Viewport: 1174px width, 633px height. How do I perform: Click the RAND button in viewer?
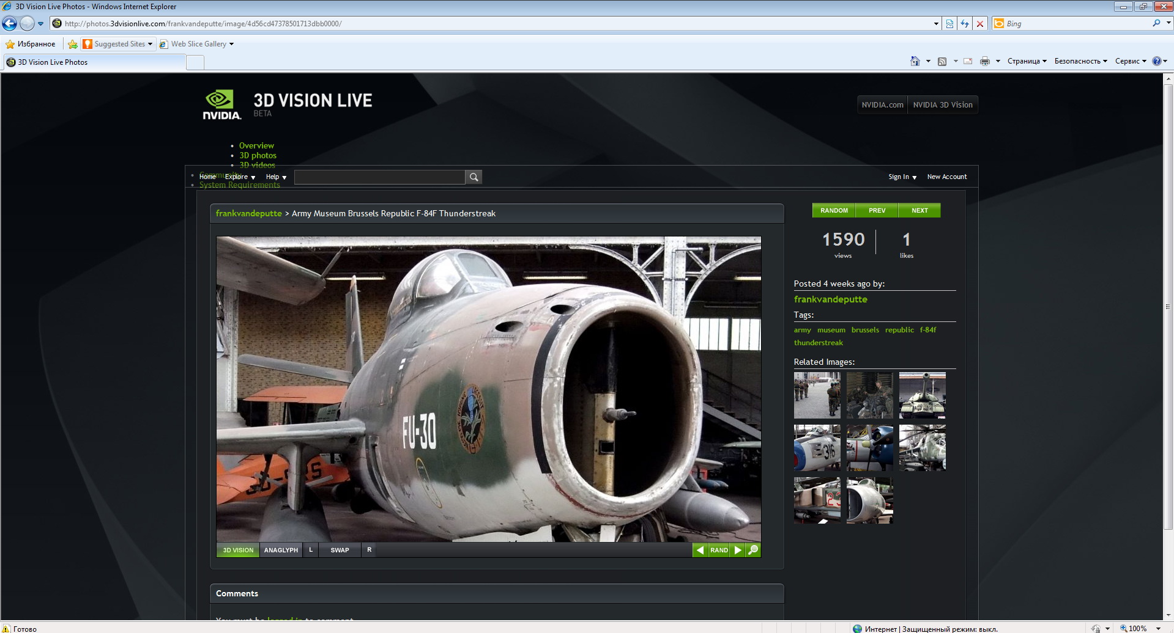[719, 550]
